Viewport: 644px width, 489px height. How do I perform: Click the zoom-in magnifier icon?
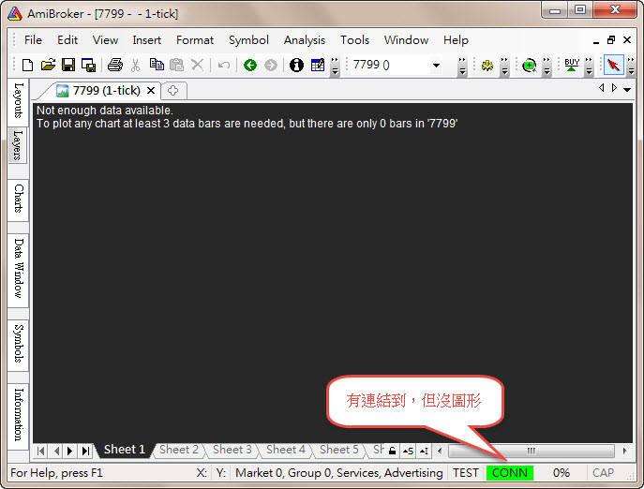tap(530, 66)
